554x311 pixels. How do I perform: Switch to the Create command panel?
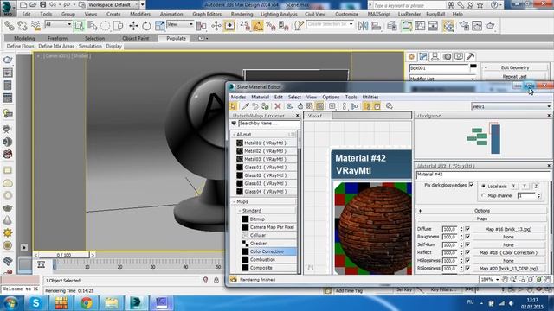[x=412, y=57]
